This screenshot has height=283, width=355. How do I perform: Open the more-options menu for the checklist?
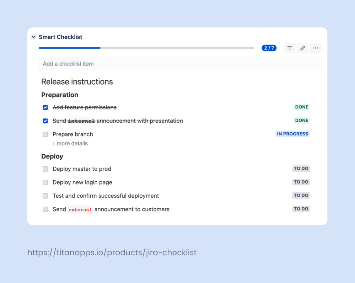[x=316, y=48]
